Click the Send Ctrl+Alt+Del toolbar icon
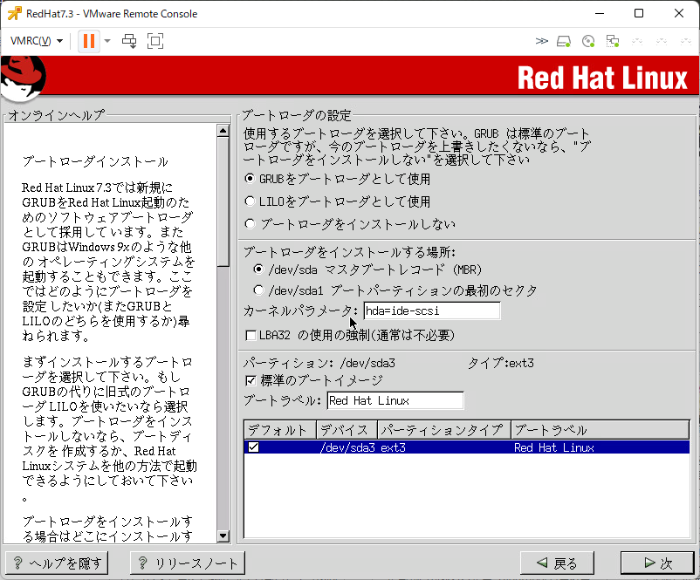The height and width of the screenshot is (580, 700). coord(129,41)
